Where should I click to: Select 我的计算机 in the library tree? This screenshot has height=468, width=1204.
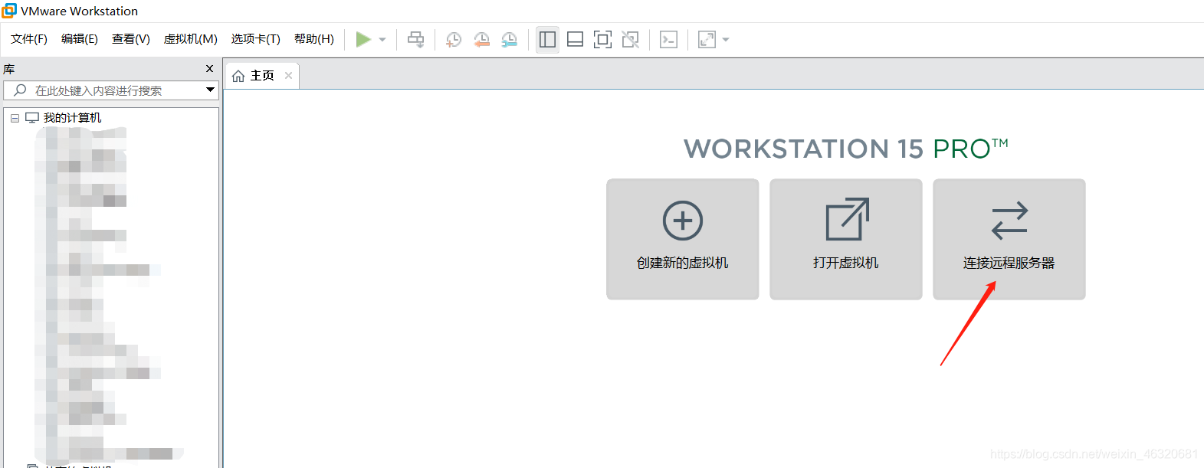tap(72, 118)
